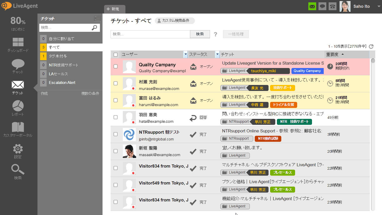Click the clock icon in 村瀬 充則 row
The width and height of the screenshot is (382, 215).
tap(330, 83)
